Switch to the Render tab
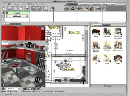 [x=106, y=4]
